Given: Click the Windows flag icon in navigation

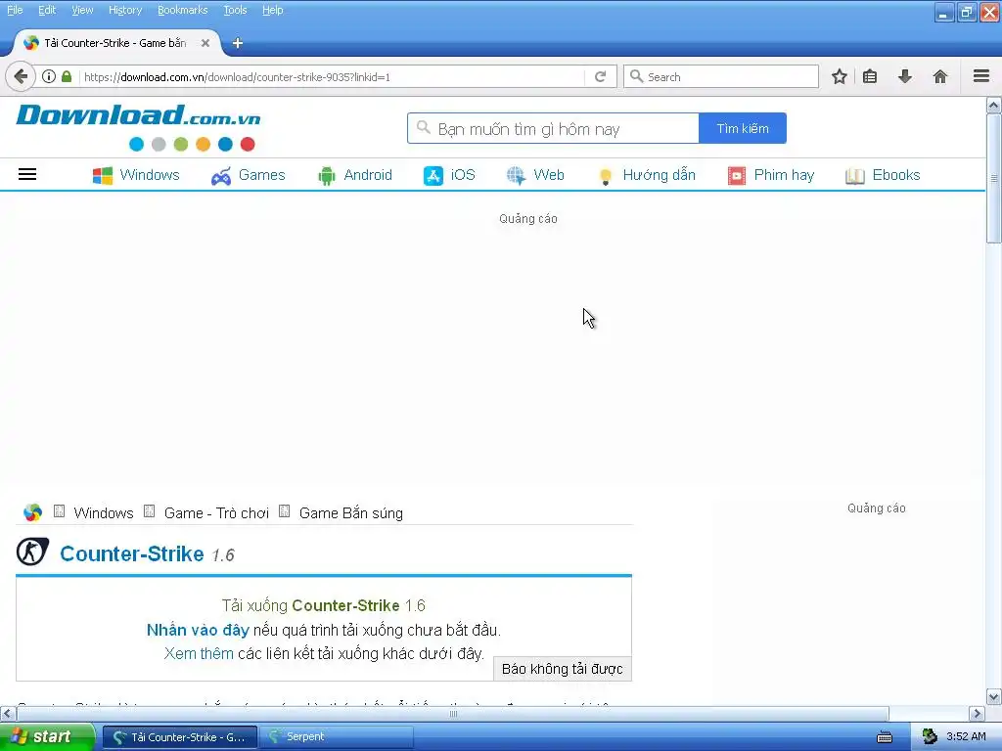Looking at the screenshot, I should pyautogui.click(x=102, y=175).
